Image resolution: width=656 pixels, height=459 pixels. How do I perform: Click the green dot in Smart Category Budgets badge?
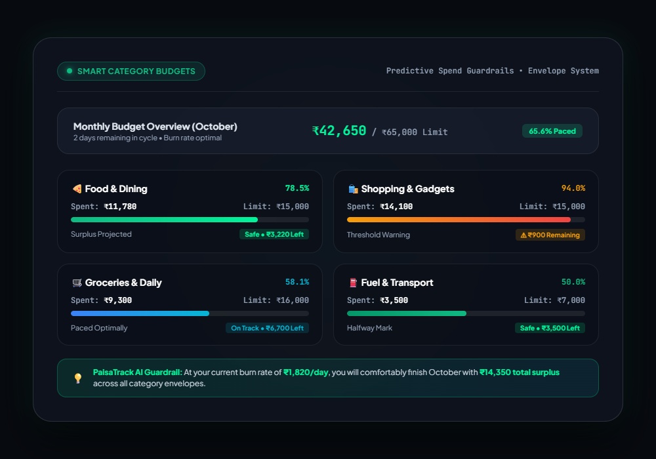[x=70, y=71]
